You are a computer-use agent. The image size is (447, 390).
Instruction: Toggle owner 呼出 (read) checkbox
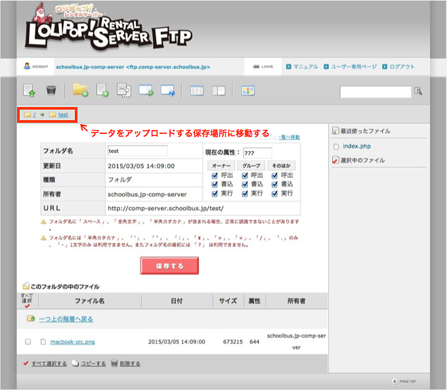click(x=215, y=175)
